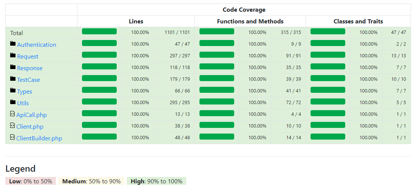Click the Types row Classes coverage bar
The image size is (414, 189).
[327, 90]
